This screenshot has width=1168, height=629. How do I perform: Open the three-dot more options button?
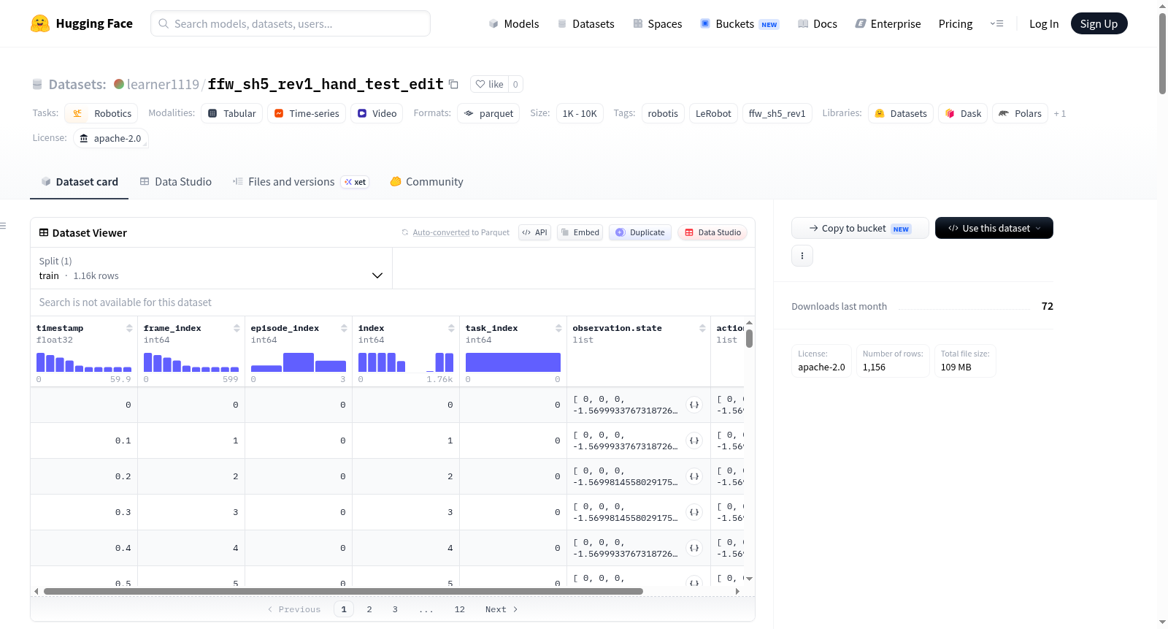click(x=802, y=256)
